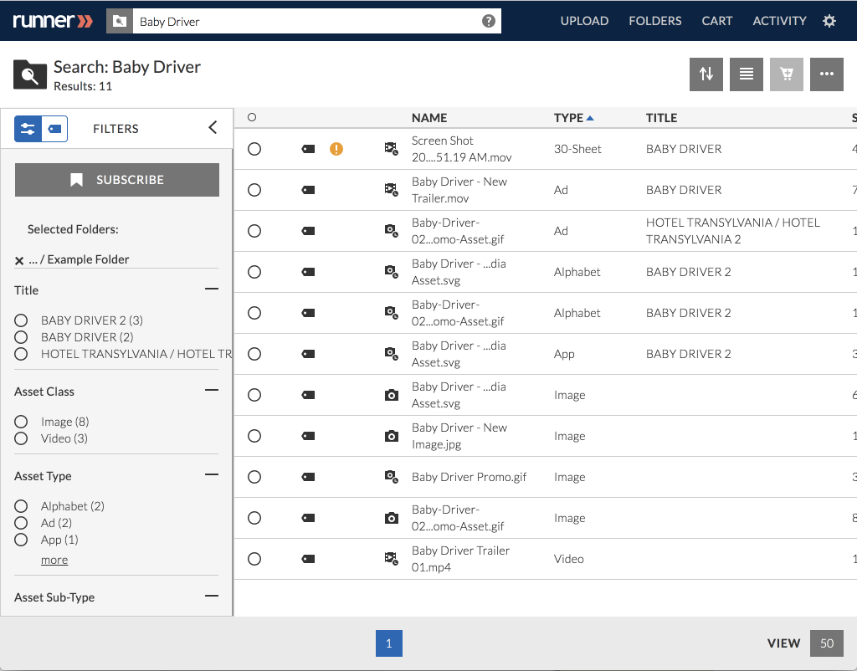Image resolution: width=857 pixels, height=671 pixels.
Task: Remove the Example Folder selection with X
Action: pyautogui.click(x=19, y=261)
